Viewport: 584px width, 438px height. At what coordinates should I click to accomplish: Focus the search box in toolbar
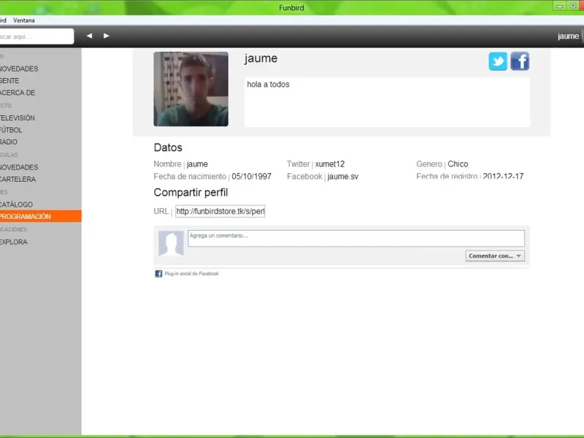(36, 36)
